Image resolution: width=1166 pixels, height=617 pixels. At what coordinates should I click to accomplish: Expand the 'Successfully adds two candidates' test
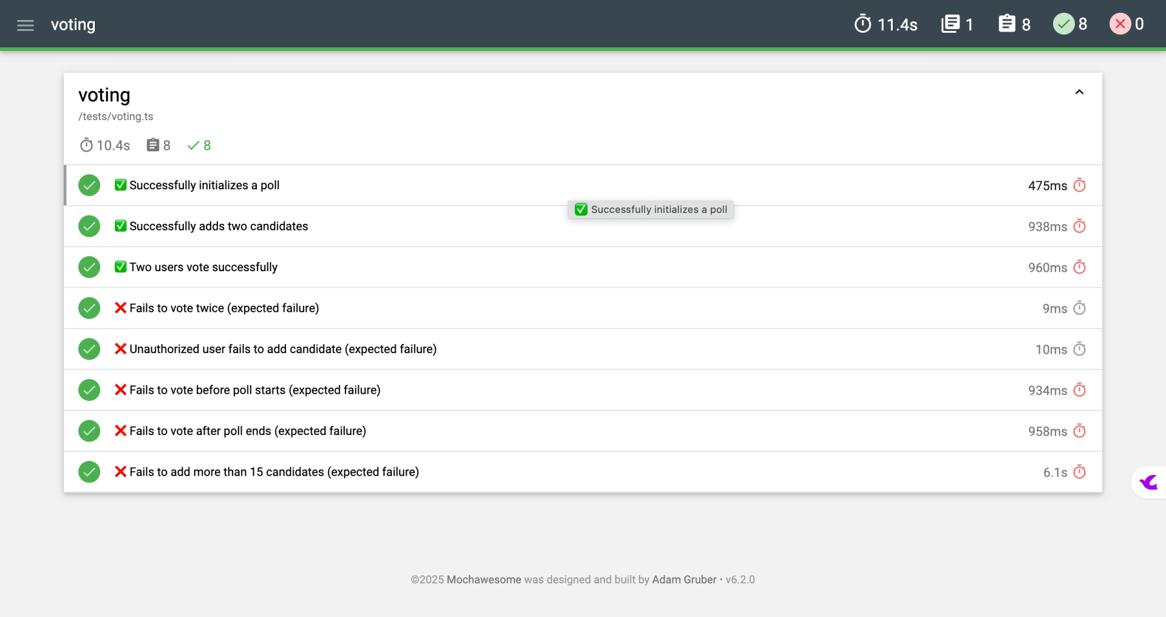pos(583,226)
